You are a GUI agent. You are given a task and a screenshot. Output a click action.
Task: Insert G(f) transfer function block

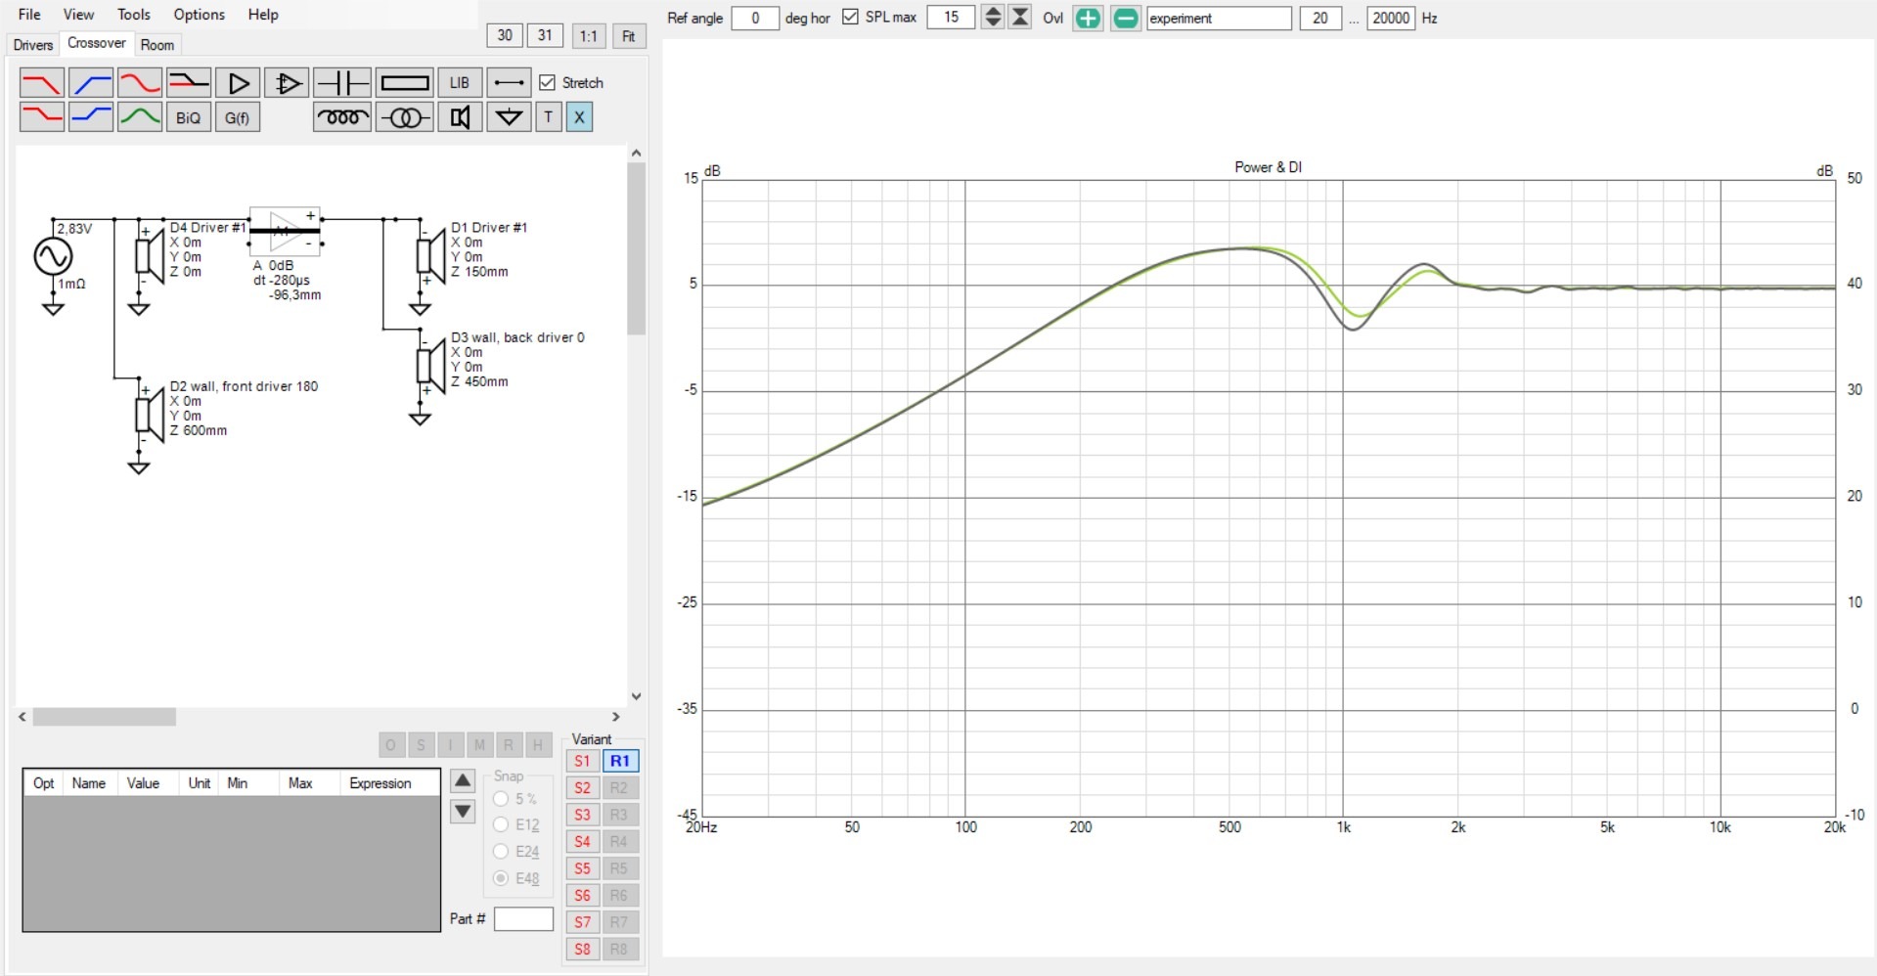(238, 117)
